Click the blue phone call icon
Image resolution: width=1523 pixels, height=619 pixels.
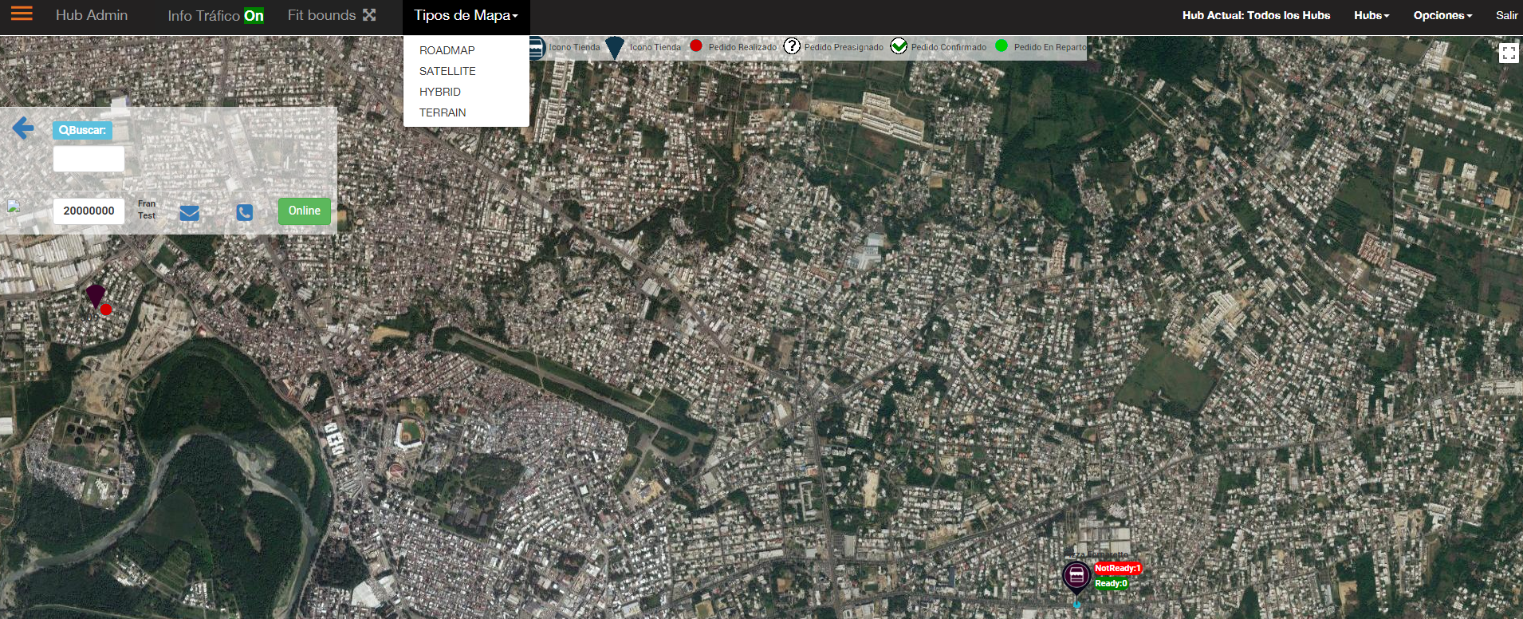click(x=245, y=212)
